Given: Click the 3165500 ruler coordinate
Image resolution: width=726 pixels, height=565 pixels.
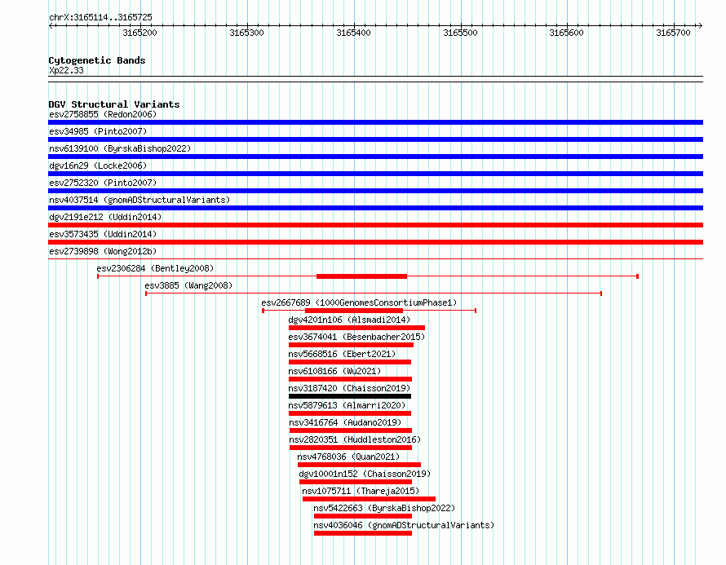Looking at the screenshot, I should coord(460,33).
